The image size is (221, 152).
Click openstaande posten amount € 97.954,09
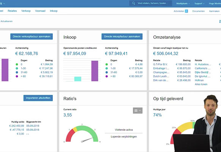75,54
